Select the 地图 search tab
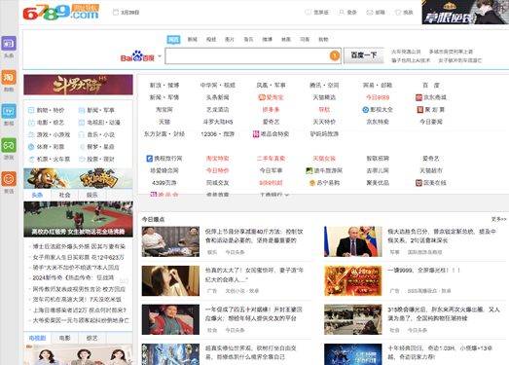The height and width of the screenshot is (365, 509). point(286,39)
